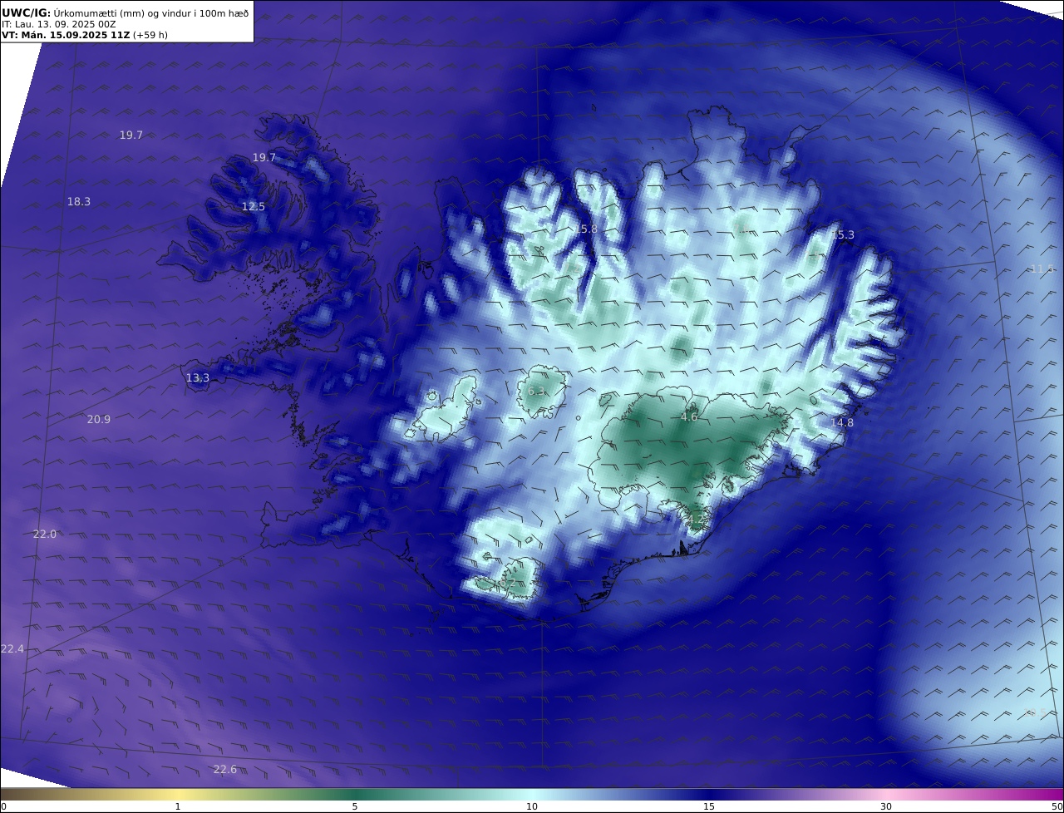Click the 13.3 value label
Screen dimensions: 1064x813
[x=198, y=378]
